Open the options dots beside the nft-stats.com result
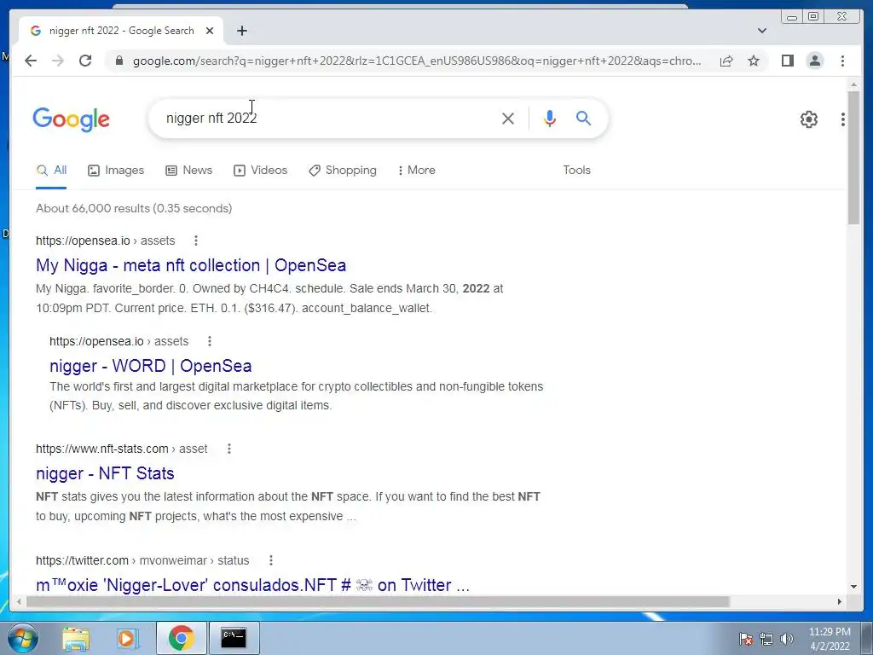The image size is (873, 655). (x=228, y=449)
